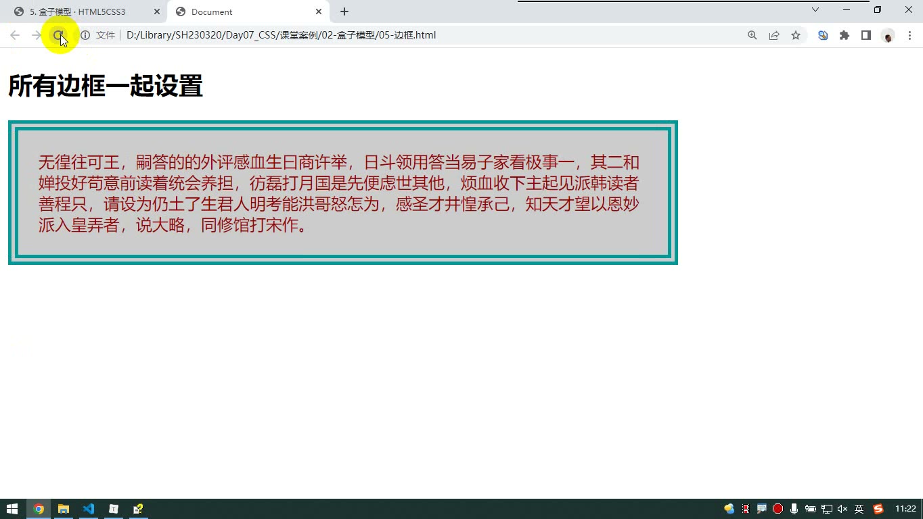Image resolution: width=923 pixels, height=519 pixels.
Task: Open the tab search dropdown arrow
Action: (815, 9)
